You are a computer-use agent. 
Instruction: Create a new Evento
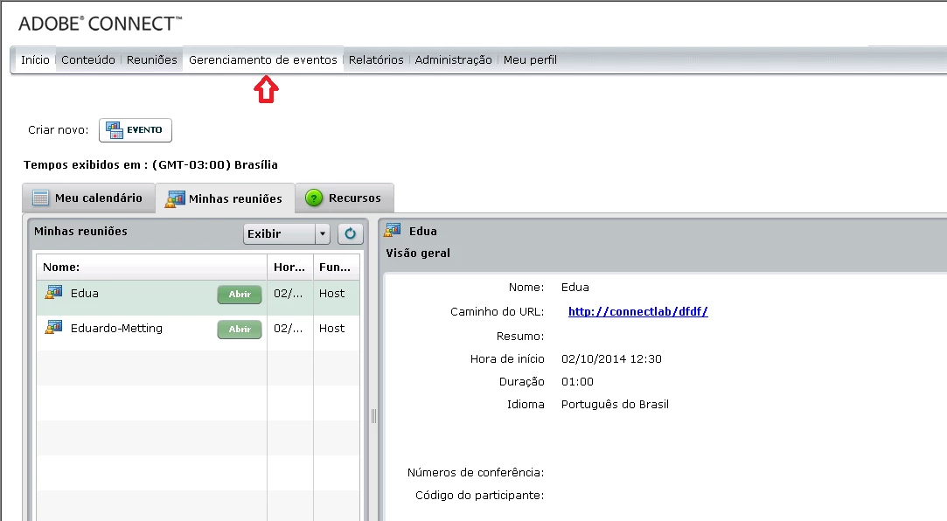click(x=136, y=129)
